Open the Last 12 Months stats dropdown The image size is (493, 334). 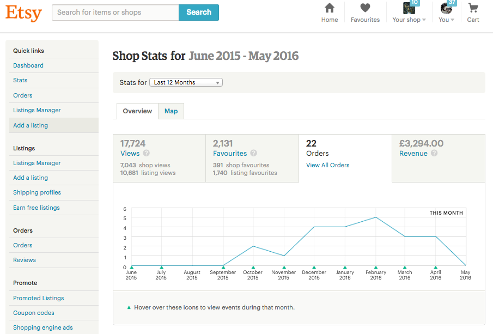point(186,82)
